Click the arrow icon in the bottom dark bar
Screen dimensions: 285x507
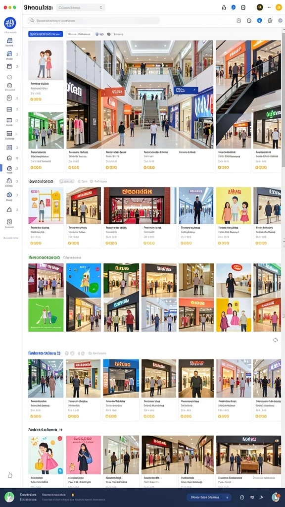pos(262,497)
